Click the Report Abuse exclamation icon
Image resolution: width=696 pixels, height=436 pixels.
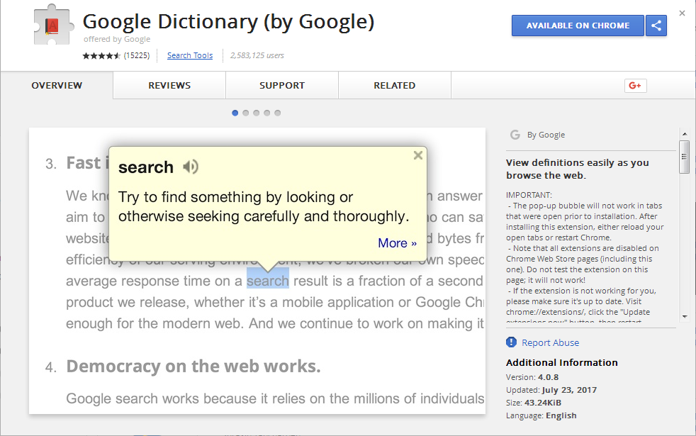coord(511,342)
